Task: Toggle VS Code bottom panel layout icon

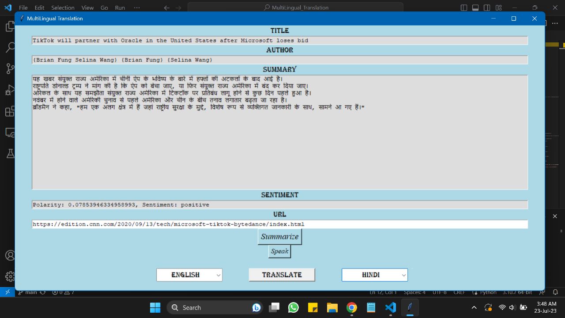Action: tap(475, 8)
